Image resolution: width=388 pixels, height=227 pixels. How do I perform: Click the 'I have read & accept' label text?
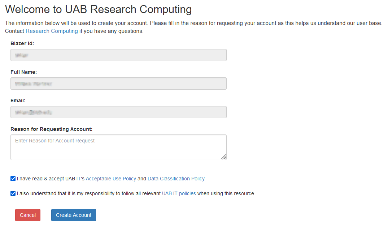51,179
